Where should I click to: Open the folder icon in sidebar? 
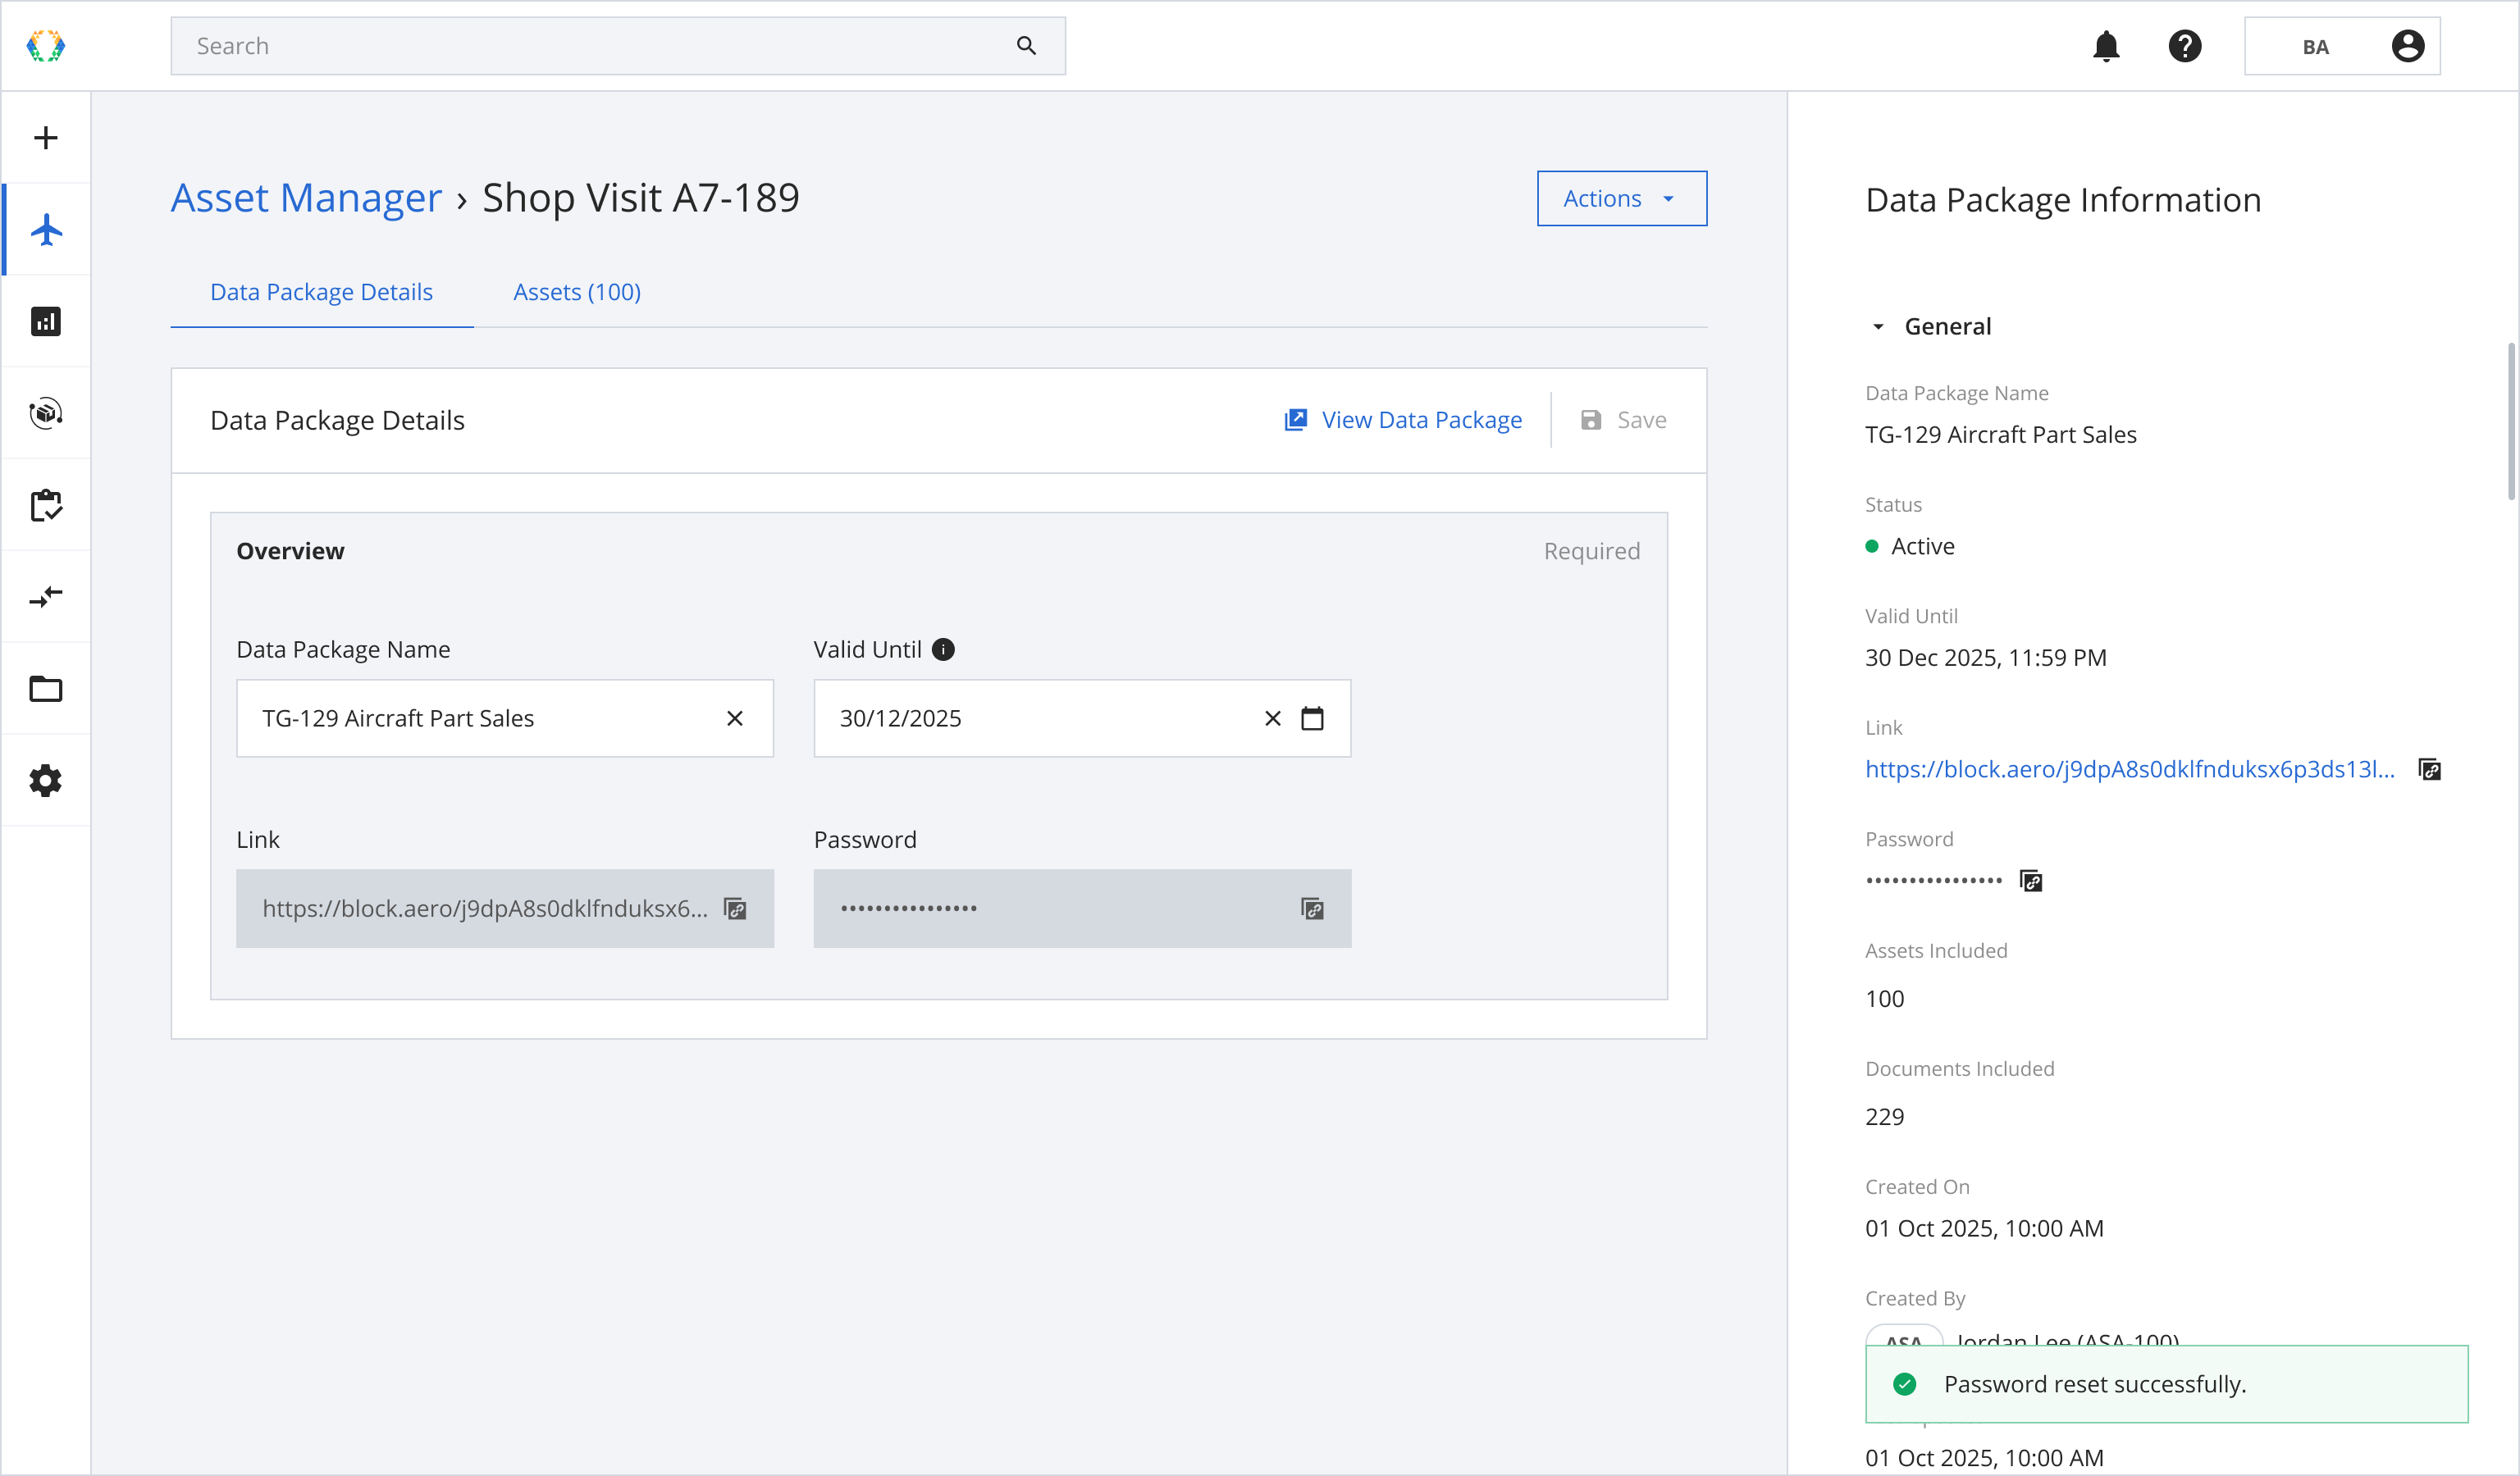(46, 689)
